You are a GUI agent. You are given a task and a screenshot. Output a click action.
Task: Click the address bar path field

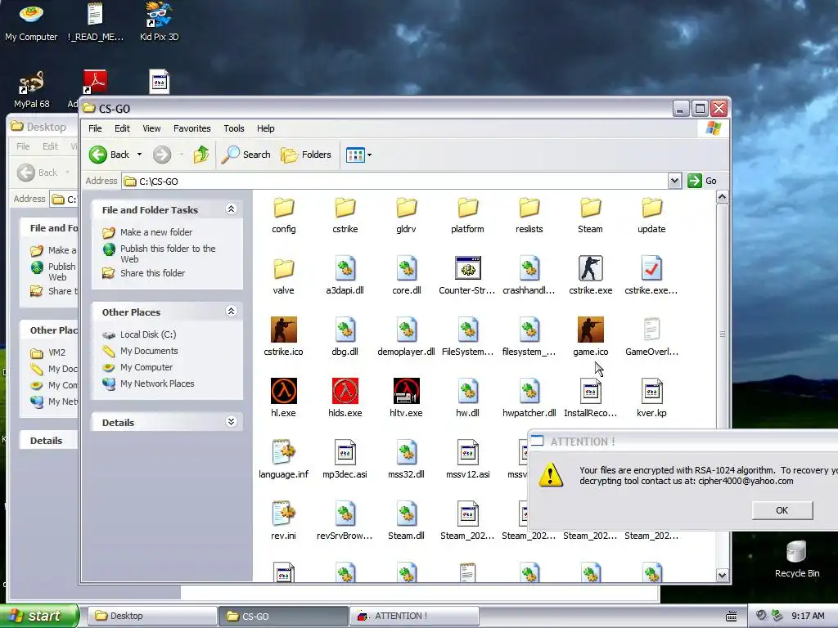click(394, 181)
